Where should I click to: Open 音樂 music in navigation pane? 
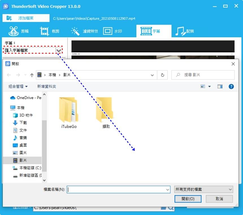pyautogui.click(x=20, y=138)
